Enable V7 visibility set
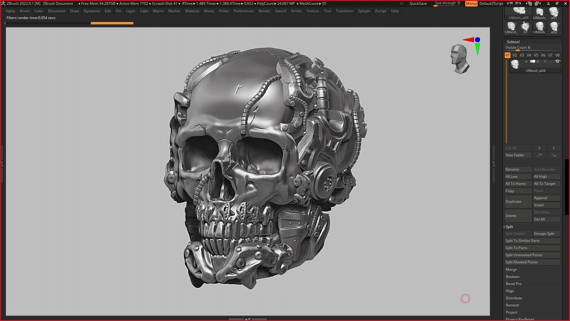The image size is (570, 321). (550, 55)
